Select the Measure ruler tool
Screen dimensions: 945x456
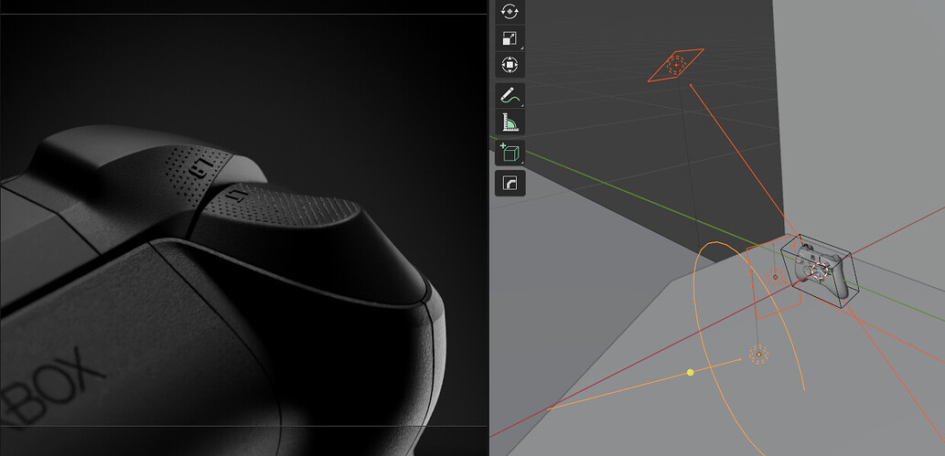click(x=510, y=122)
